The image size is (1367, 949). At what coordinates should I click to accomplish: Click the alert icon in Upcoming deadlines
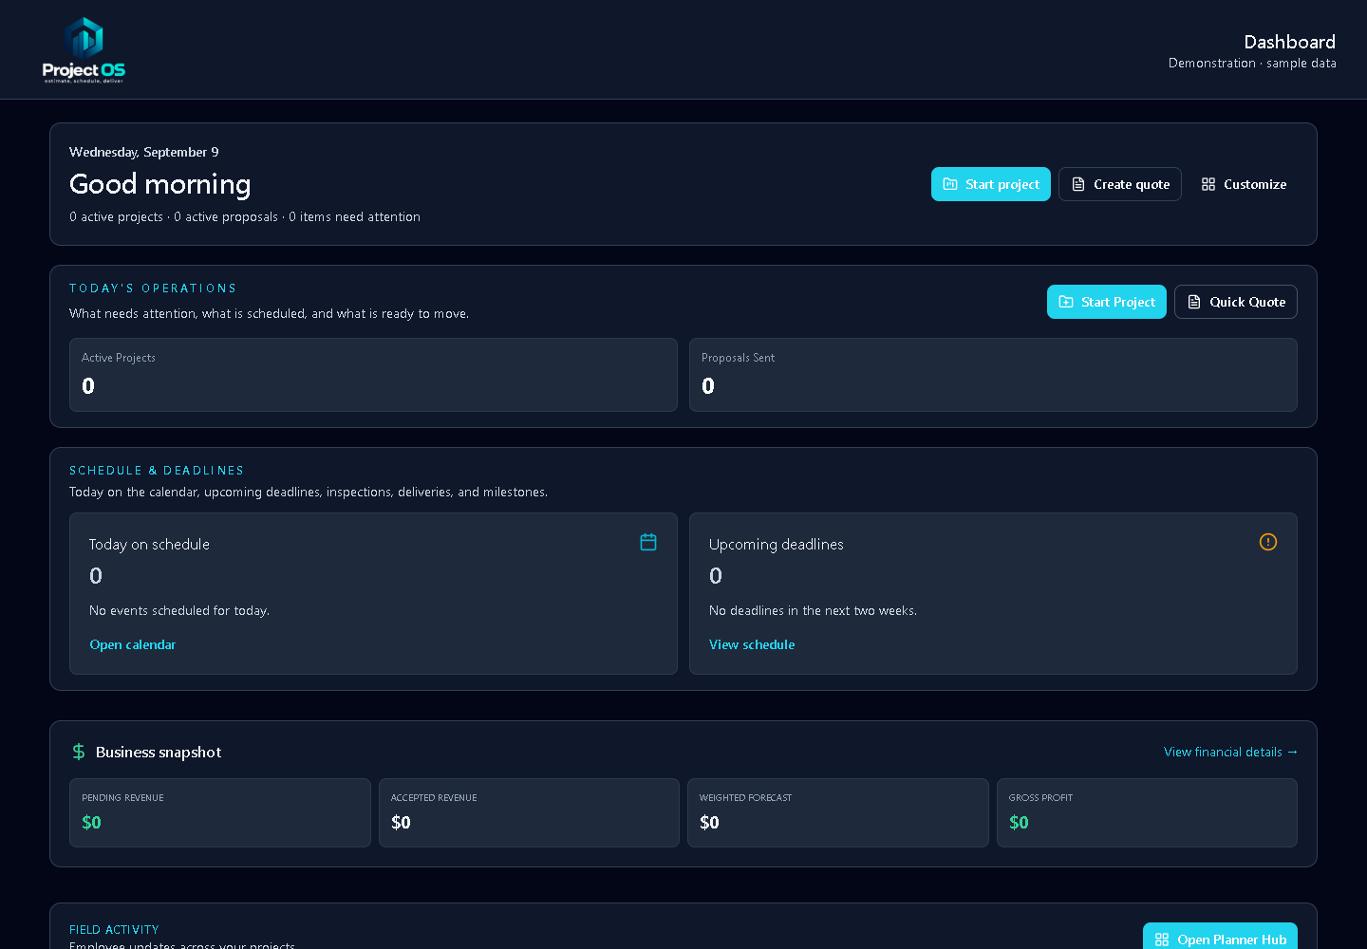1268,542
